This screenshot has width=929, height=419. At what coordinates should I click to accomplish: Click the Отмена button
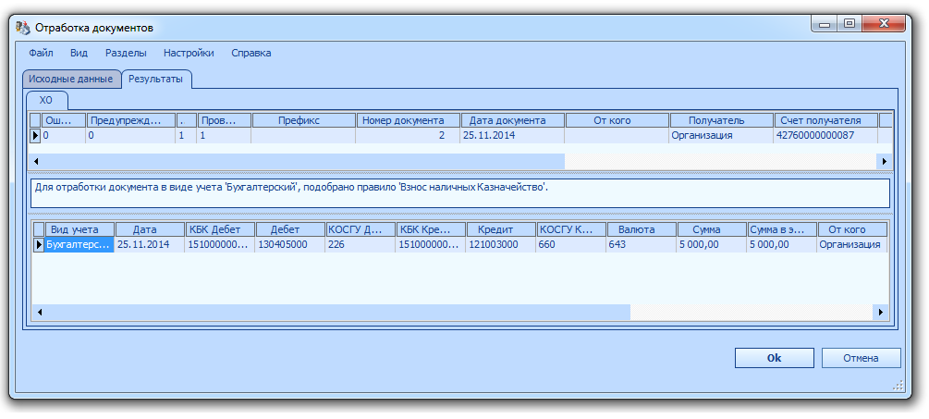click(861, 358)
